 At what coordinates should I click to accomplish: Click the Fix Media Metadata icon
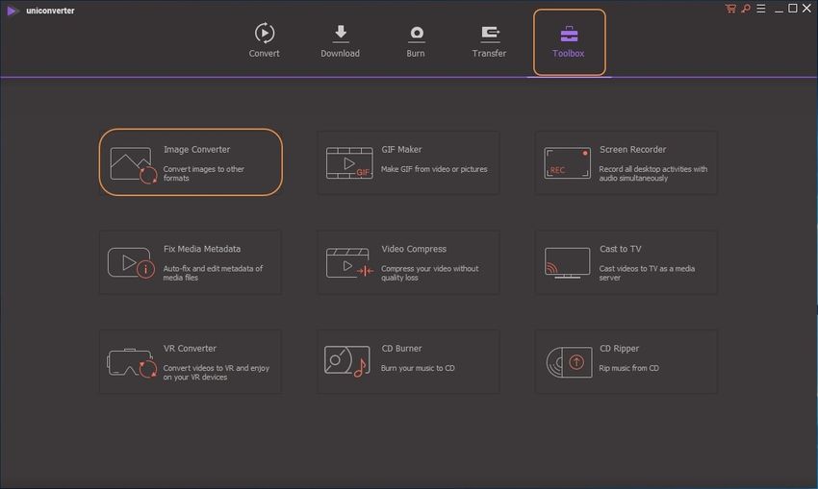point(131,262)
